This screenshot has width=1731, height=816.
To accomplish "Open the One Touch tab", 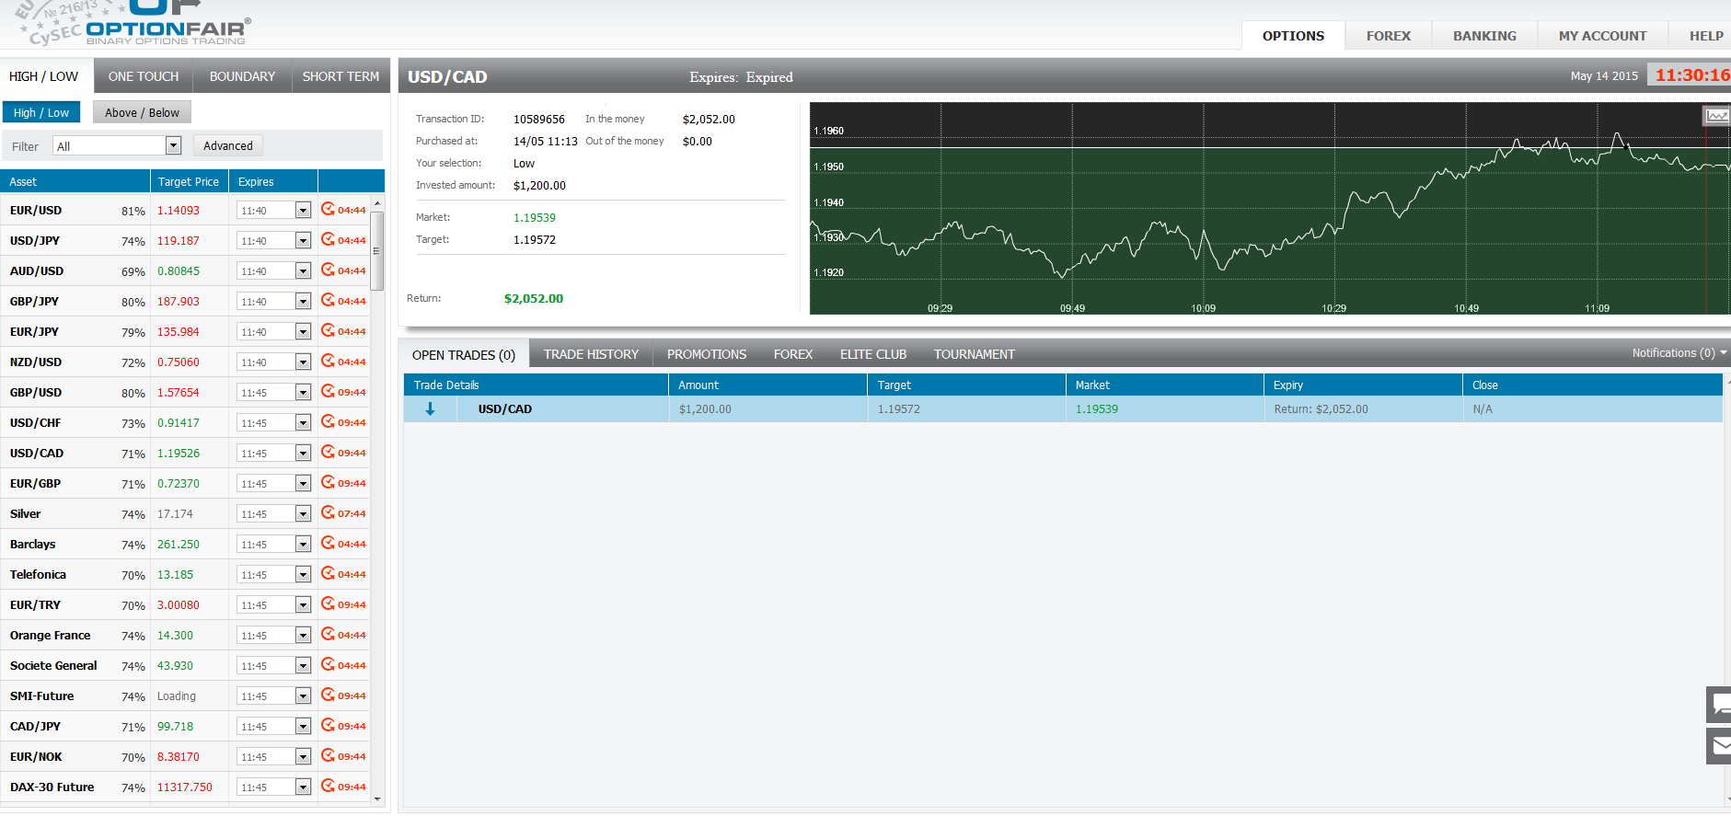I will tap(144, 76).
